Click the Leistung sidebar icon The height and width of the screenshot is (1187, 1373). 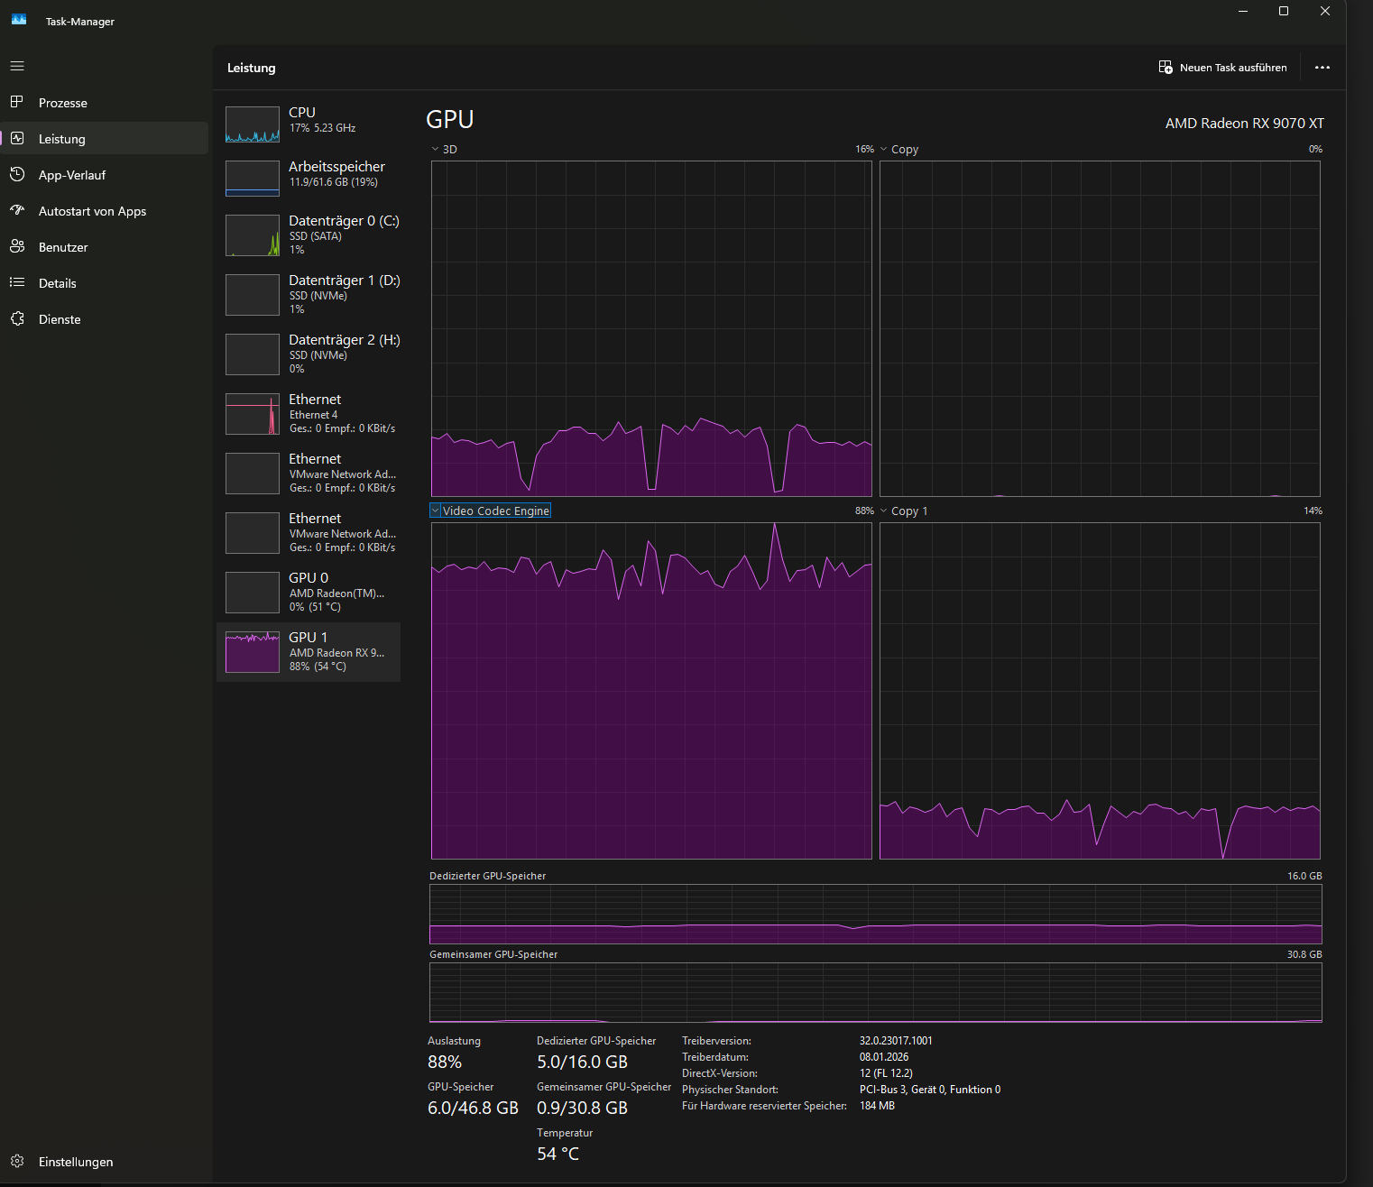17,138
